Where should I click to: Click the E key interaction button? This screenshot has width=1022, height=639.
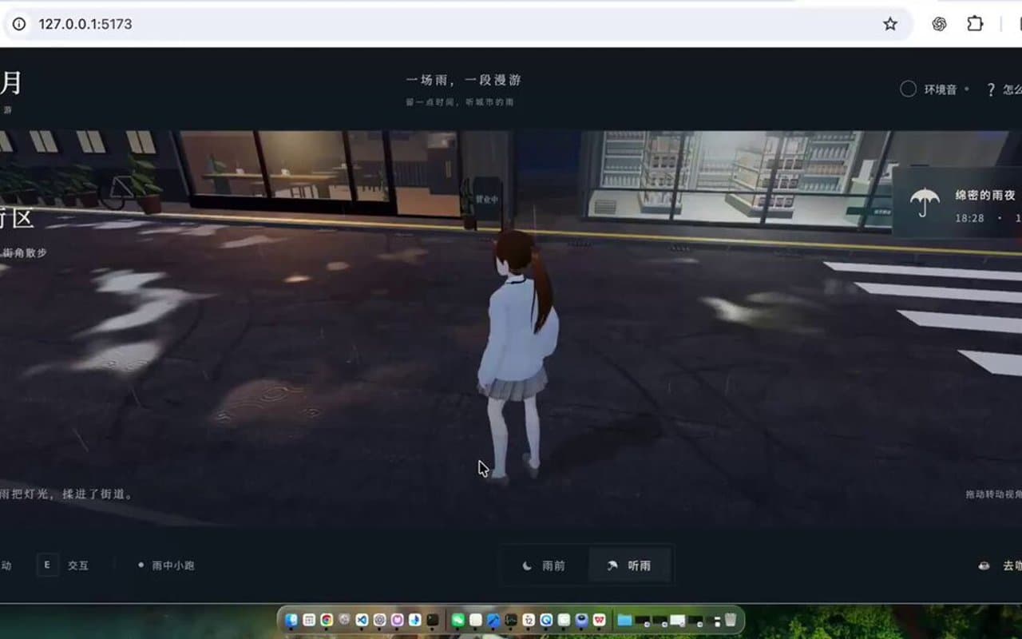click(47, 566)
